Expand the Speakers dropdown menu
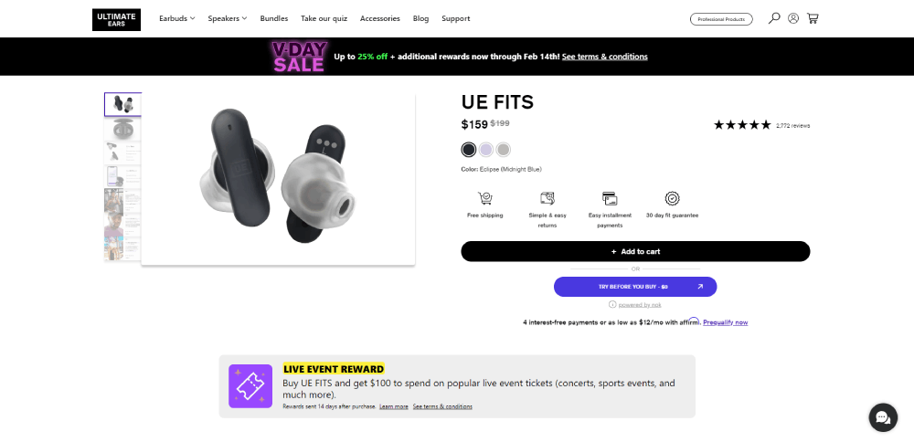 tap(228, 18)
